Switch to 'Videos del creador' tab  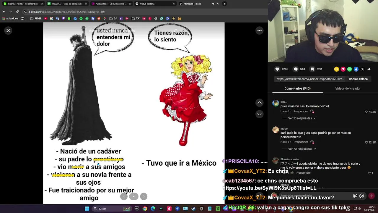click(x=348, y=88)
